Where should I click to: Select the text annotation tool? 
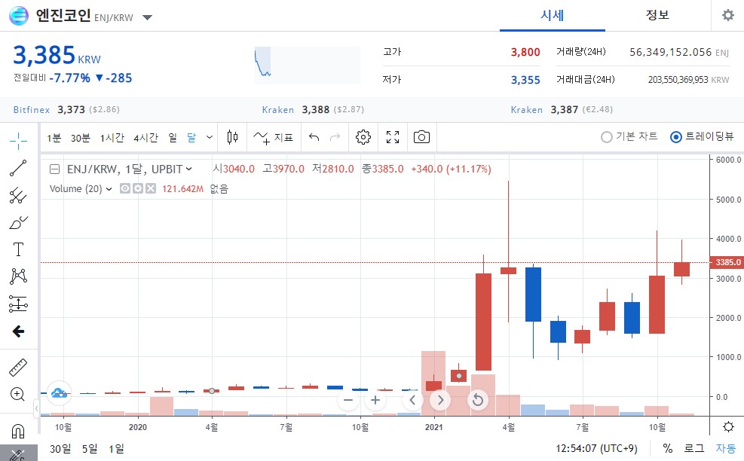(x=18, y=249)
